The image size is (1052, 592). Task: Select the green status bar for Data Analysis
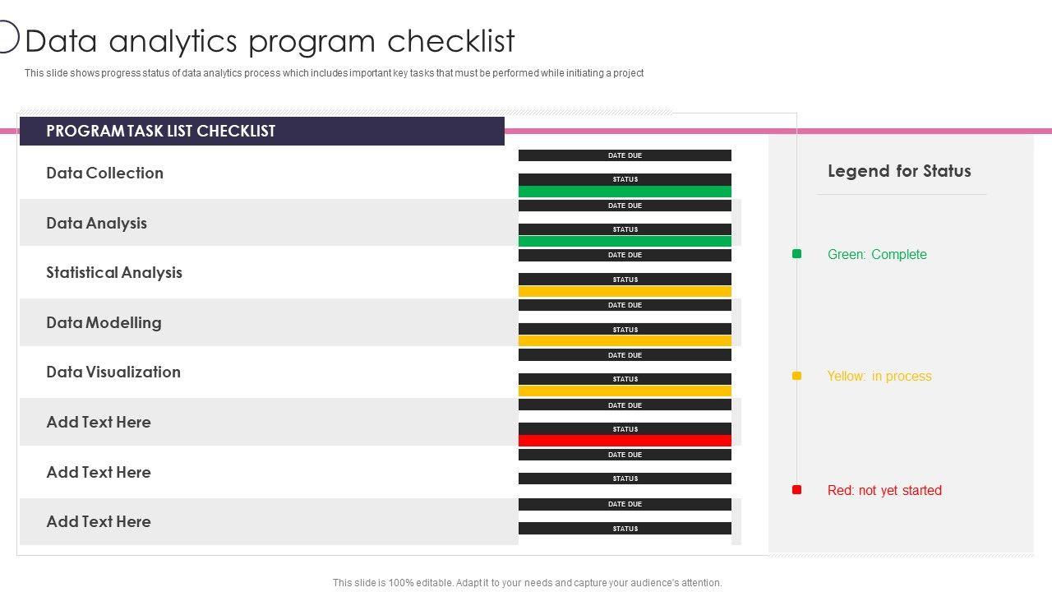click(x=625, y=242)
